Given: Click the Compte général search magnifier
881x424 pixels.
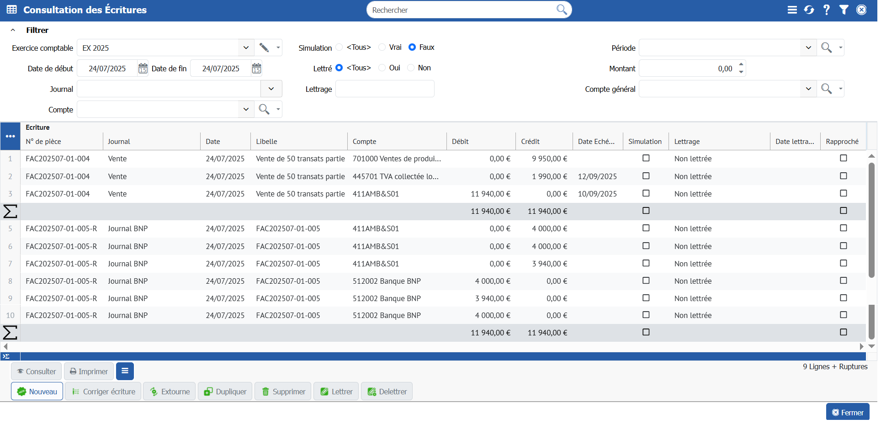Looking at the screenshot, I should pos(826,89).
